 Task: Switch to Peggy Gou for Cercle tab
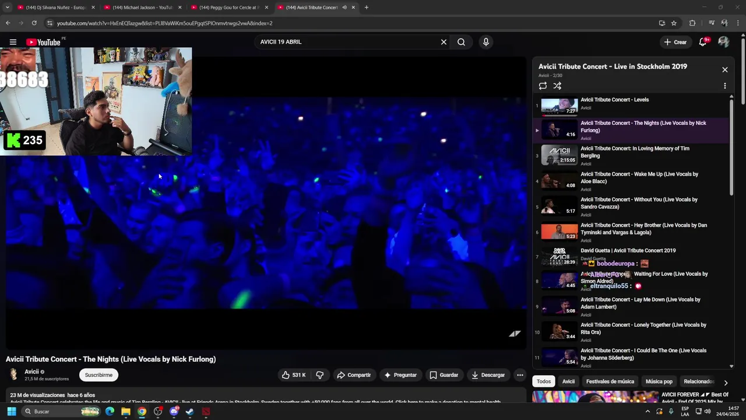coord(229,8)
